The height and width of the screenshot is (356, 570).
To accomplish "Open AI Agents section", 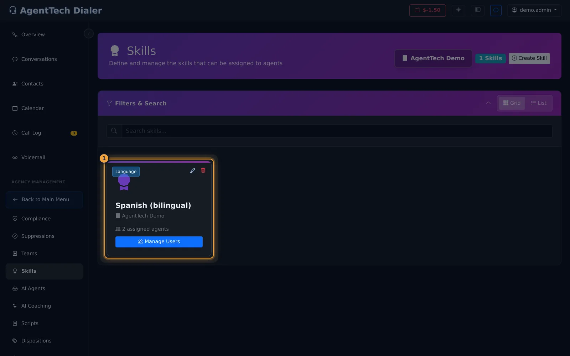I will point(45,288).
